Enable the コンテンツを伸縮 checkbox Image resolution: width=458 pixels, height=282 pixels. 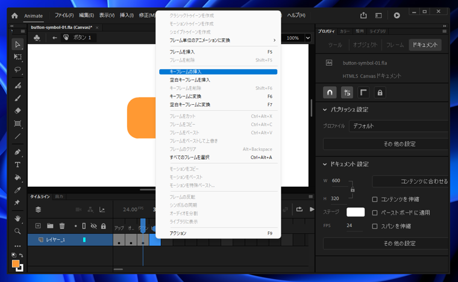pos(375,199)
